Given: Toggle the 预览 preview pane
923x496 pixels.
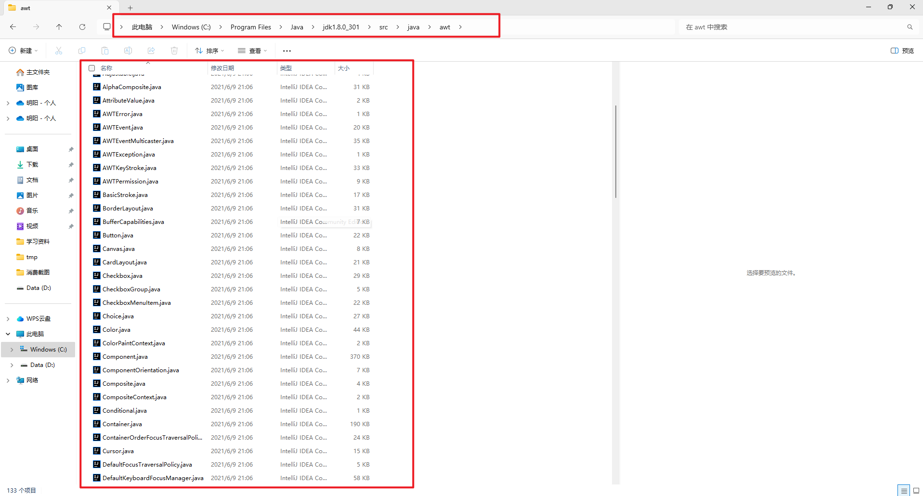Looking at the screenshot, I should 902,51.
